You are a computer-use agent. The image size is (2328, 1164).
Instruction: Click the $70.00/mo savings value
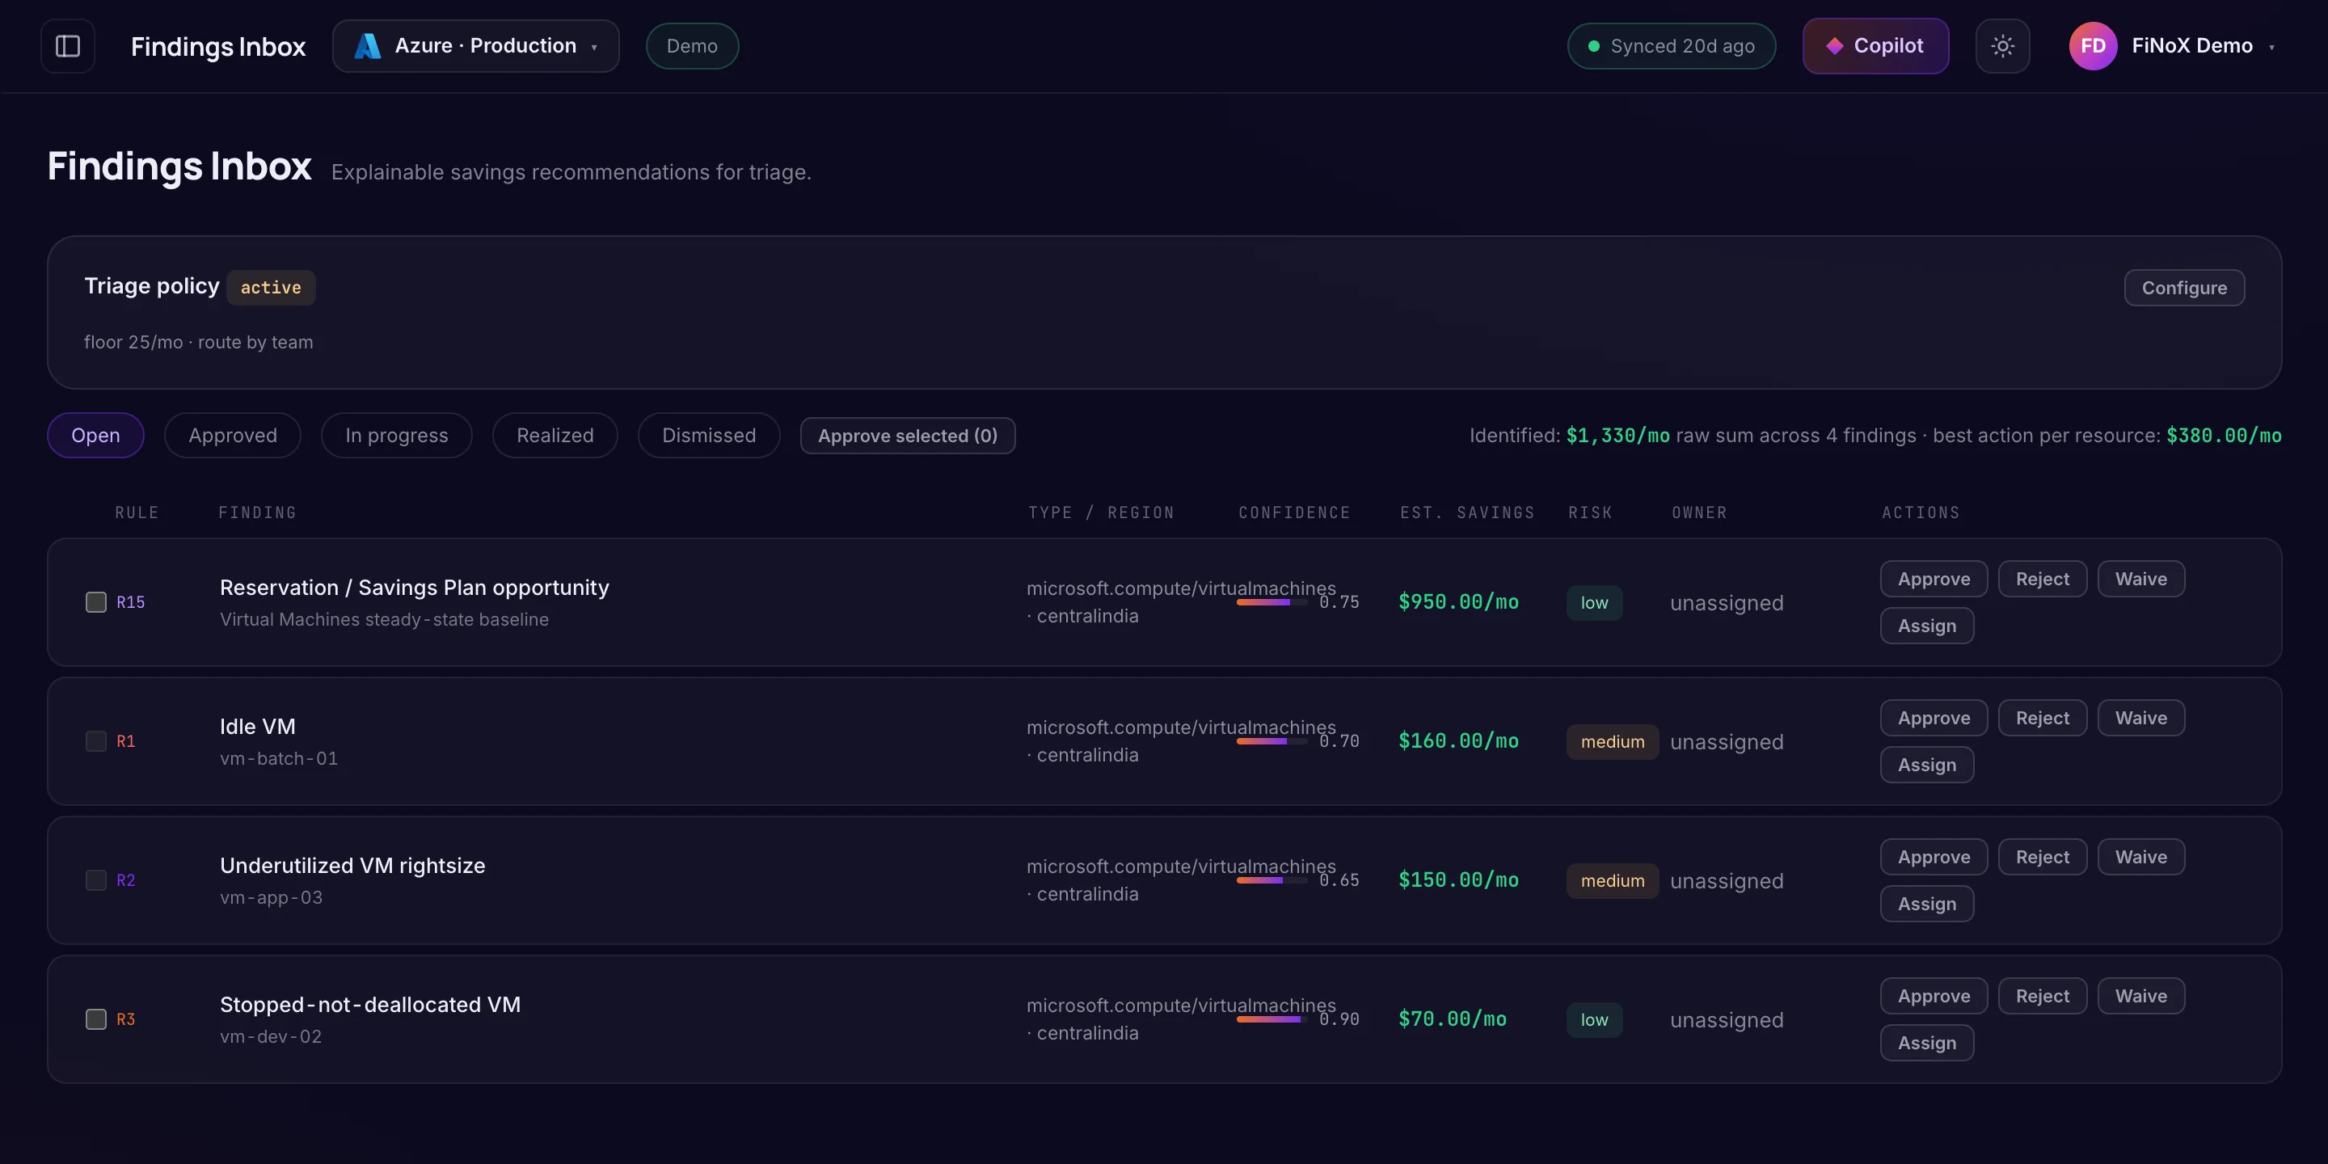pyautogui.click(x=1453, y=1019)
